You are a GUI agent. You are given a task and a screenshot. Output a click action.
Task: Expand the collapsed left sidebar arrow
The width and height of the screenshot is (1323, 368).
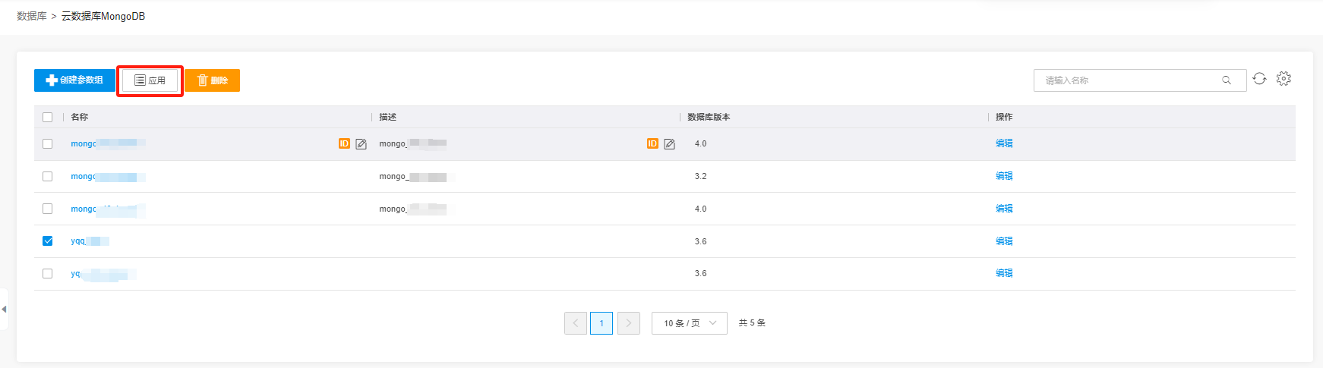[x=4, y=309]
